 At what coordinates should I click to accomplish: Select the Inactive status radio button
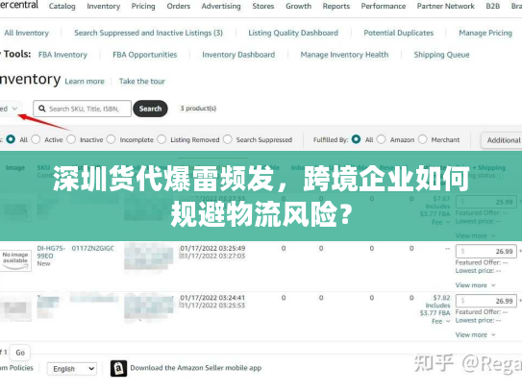coord(71,139)
